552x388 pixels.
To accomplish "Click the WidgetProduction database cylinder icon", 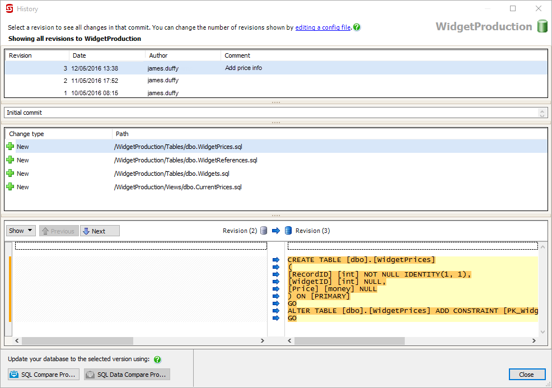I will click(542, 26).
